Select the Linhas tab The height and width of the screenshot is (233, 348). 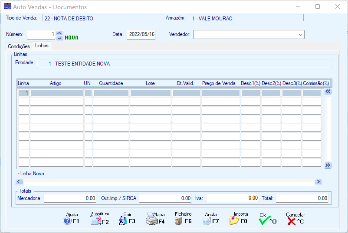(42, 46)
